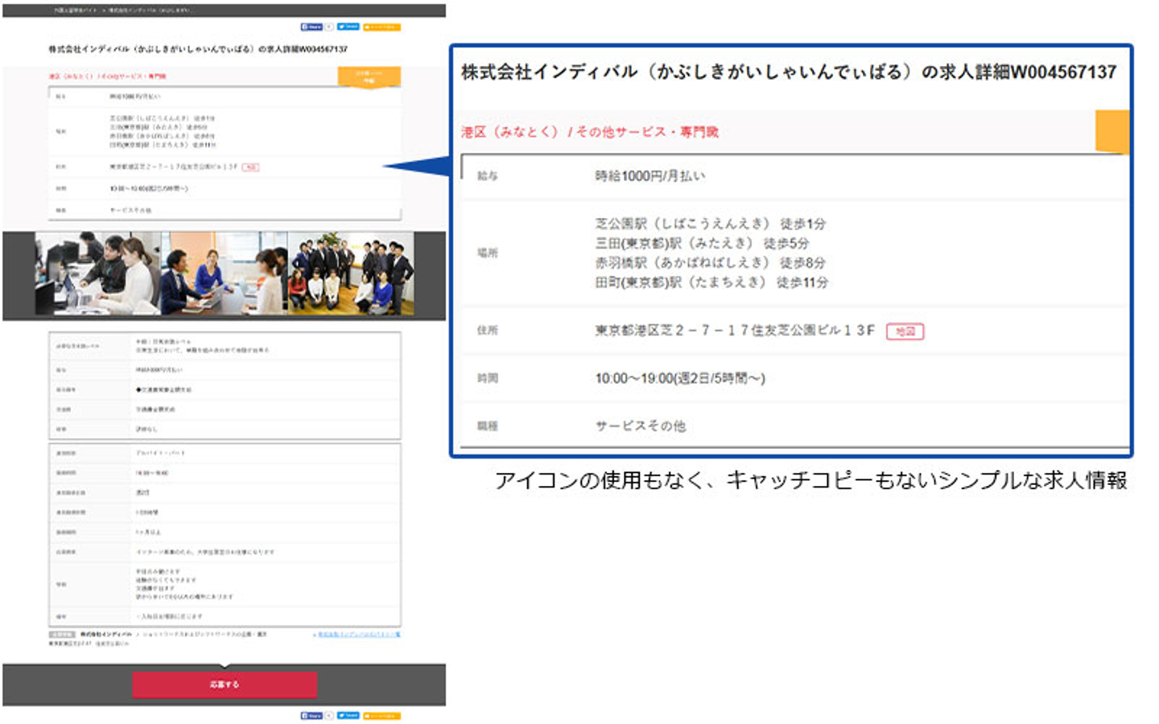Open the group photo of the whole team

point(351,274)
